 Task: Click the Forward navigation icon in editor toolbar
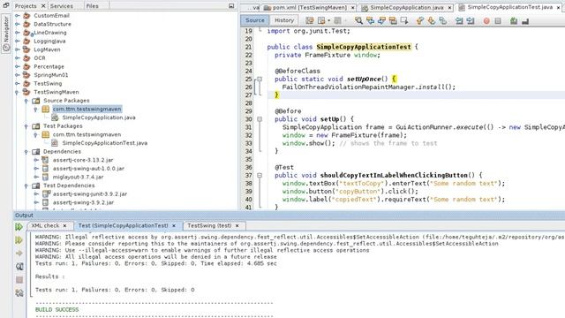pyautogui.click(x=337, y=20)
